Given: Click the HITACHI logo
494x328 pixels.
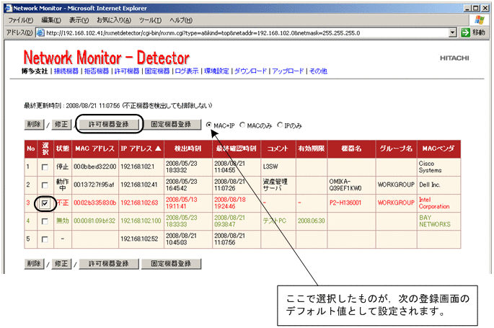Looking at the screenshot, I should tap(454, 58).
